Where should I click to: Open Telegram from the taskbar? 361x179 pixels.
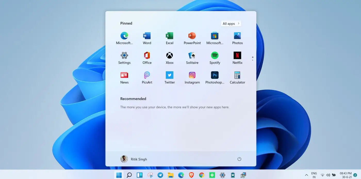pyautogui.click(x=160, y=175)
